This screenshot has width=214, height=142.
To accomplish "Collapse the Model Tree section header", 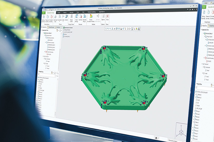I will (x=40, y=72).
